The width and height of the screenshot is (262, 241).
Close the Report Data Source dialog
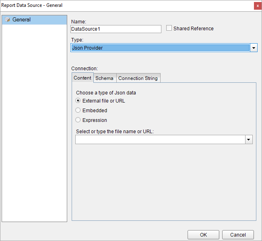pos(258,6)
